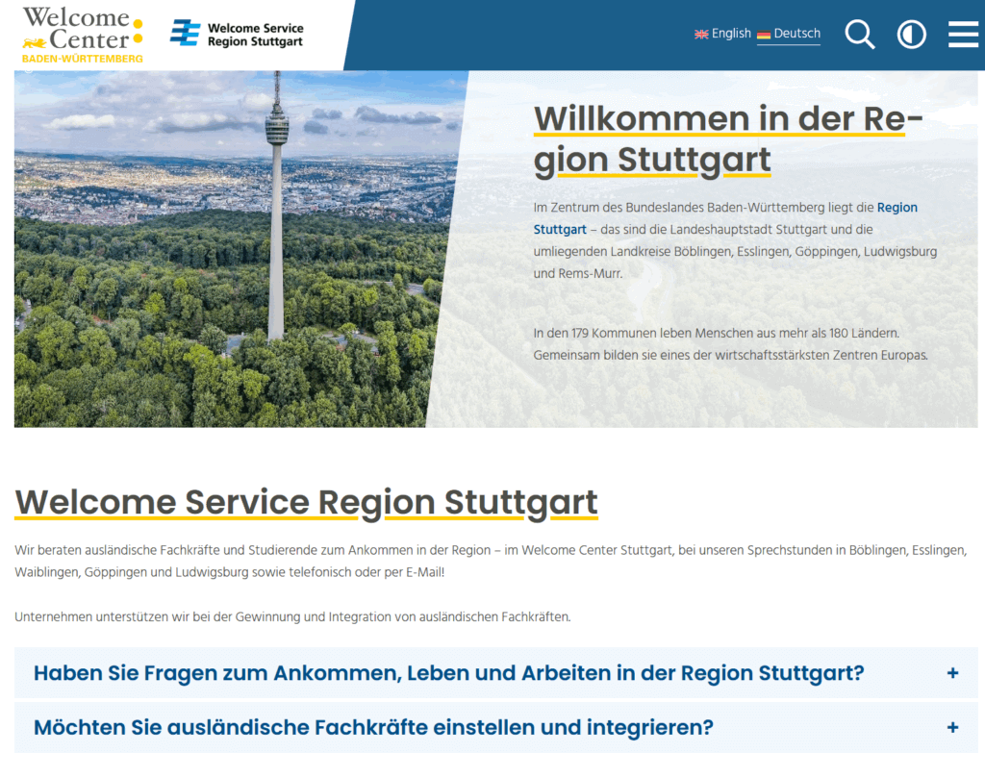
Task: Expand 'Möchten Sie ausländische Fachkräfte einstellen' section
Action: pyautogui.click(x=496, y=727)
